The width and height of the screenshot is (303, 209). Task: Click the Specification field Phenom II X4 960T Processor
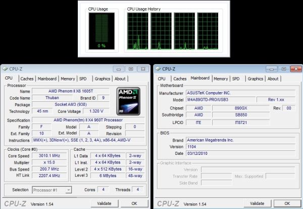88,120
